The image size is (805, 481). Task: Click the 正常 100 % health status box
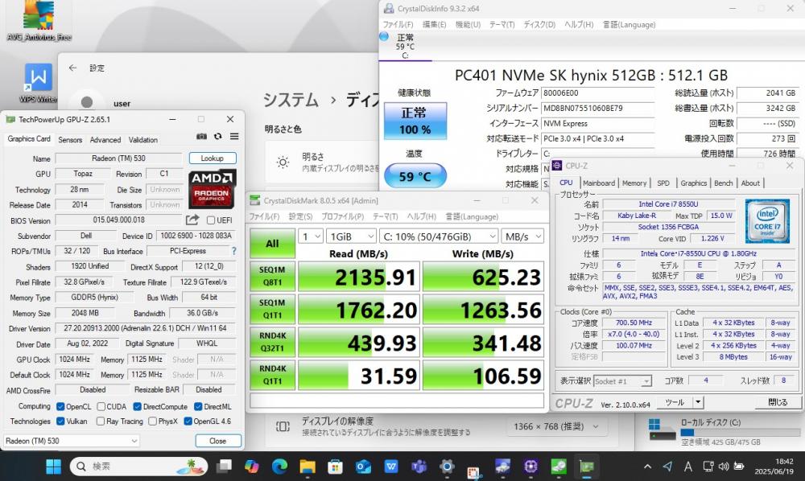[415, 121]
